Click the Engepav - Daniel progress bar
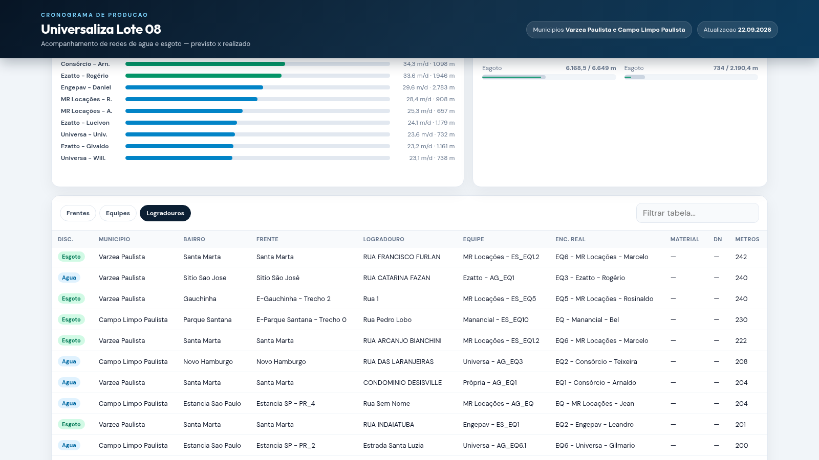 tap(257, 87)
